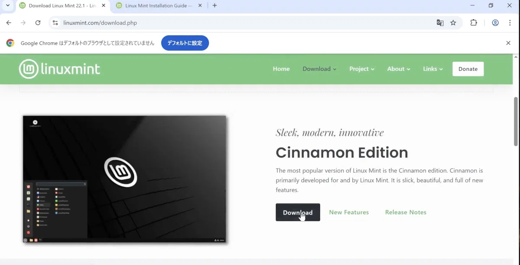Click the Cinnamon Edition heading text
This screenshot has width=520, height=265.
tap(342, 153)
